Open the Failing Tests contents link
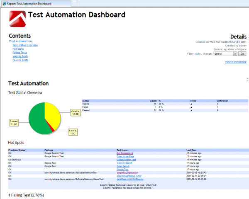The image size is (249, 199). pyautogui.click(x=20, y=53)
